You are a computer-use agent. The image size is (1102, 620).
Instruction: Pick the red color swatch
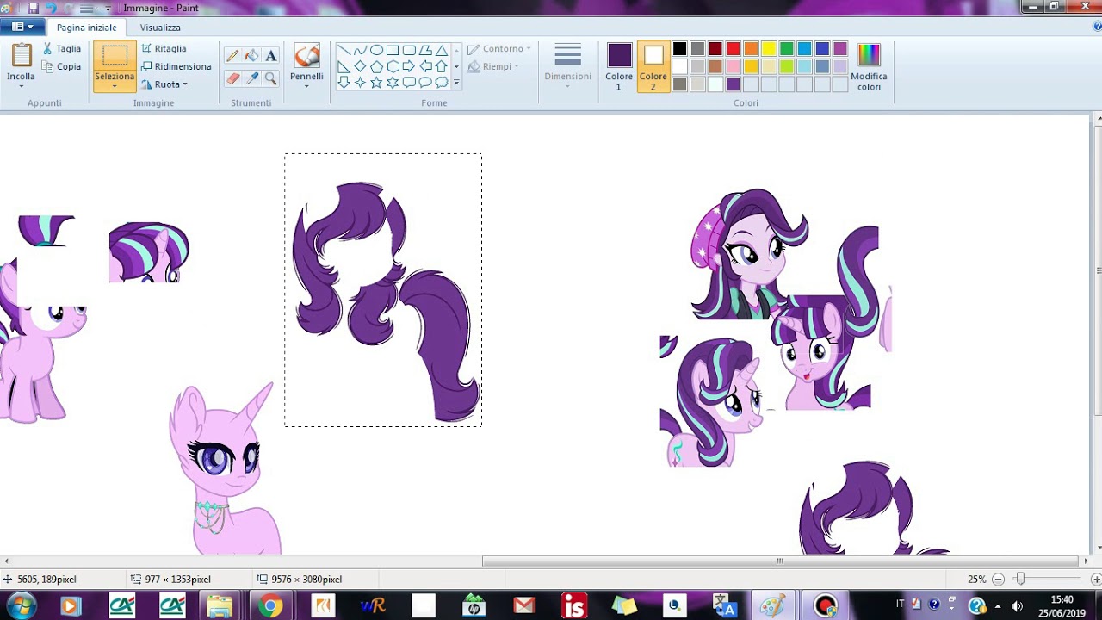point(734,49)
